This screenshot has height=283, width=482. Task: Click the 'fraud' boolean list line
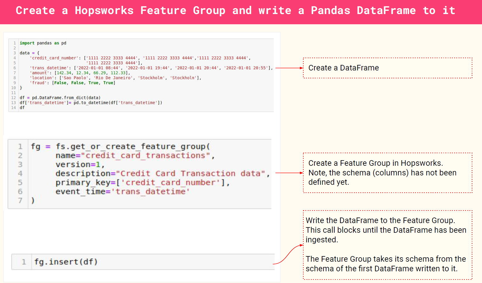(x=73, y=83)
